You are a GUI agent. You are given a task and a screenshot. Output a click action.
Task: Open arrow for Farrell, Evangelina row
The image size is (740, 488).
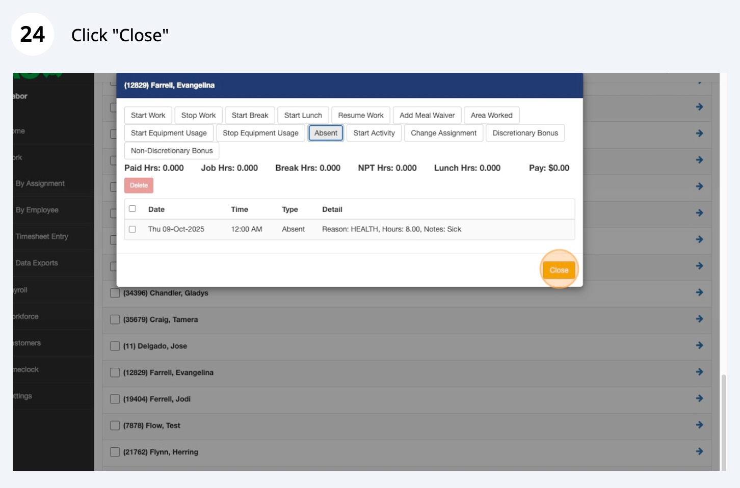coord(699,372)
